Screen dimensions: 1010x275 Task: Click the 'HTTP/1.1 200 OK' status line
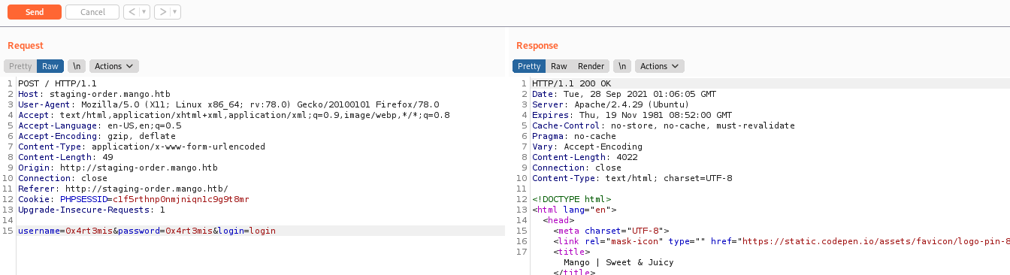(571, 83)
